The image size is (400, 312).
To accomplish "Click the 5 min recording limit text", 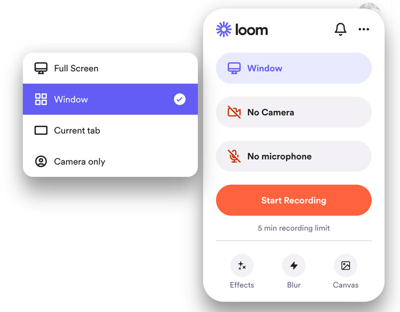I will 293,228.
